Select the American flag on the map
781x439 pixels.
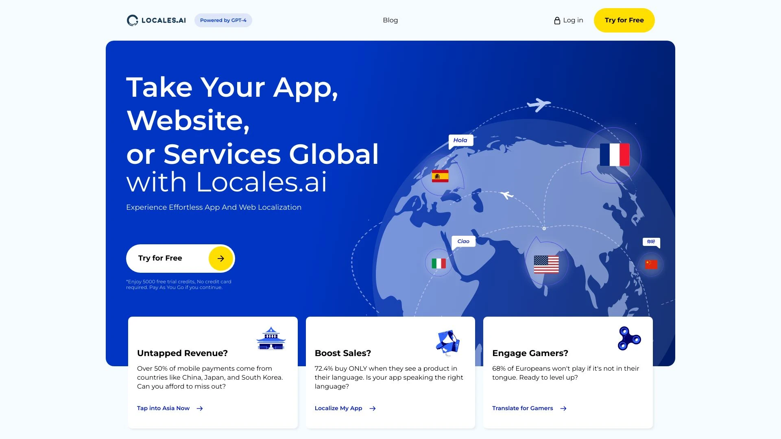547,264
